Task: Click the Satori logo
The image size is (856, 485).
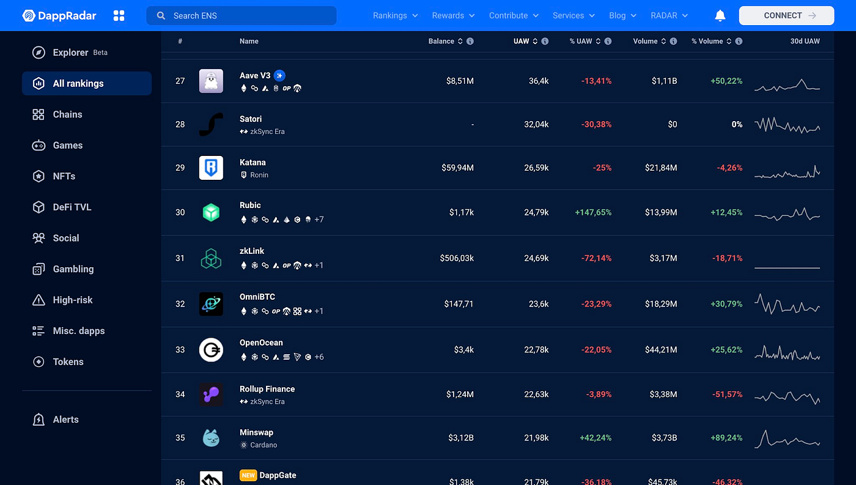Action: pyautogui.click(x=211, y=124)
